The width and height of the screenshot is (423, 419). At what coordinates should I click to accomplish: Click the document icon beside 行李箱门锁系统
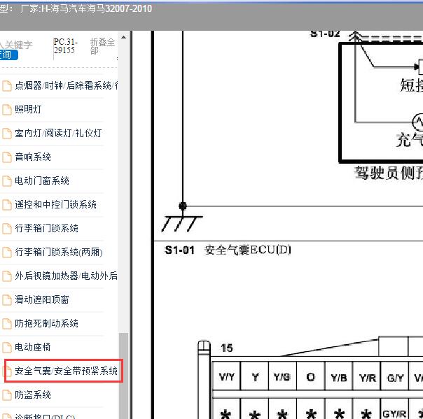[x=7, y=229]
